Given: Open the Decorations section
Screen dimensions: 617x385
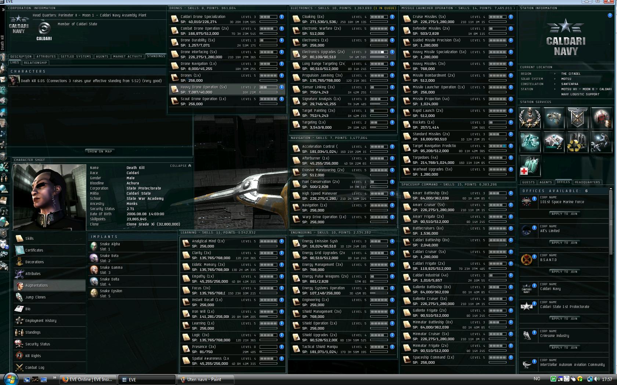Looking at the screenshot, I should click(50, 262).
